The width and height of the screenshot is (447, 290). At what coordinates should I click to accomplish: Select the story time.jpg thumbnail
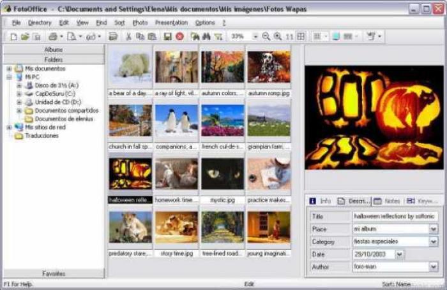[x=176, y=227]
